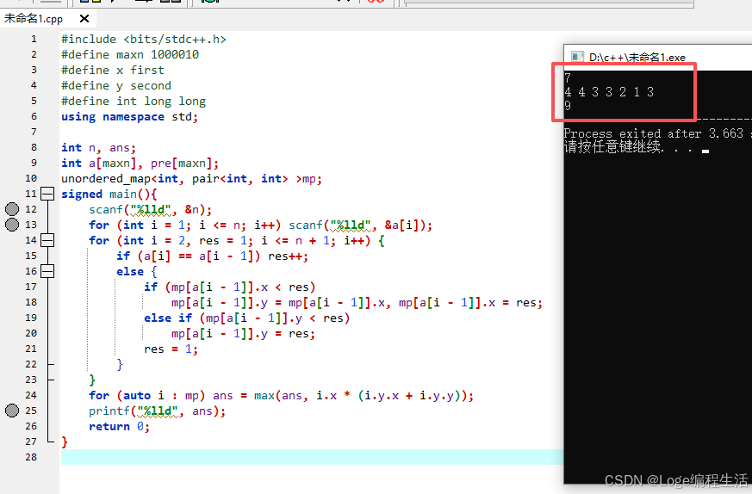Click the console title D:\c++\未命名1.exe

(x=637, y=58)
